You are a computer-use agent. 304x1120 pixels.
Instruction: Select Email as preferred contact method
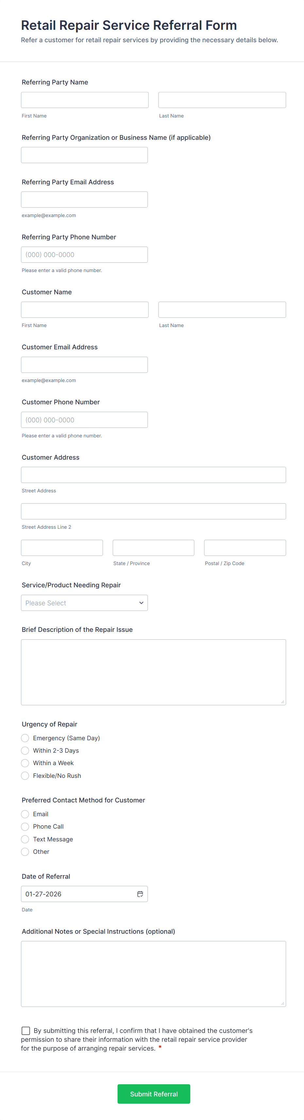point(25,814)
